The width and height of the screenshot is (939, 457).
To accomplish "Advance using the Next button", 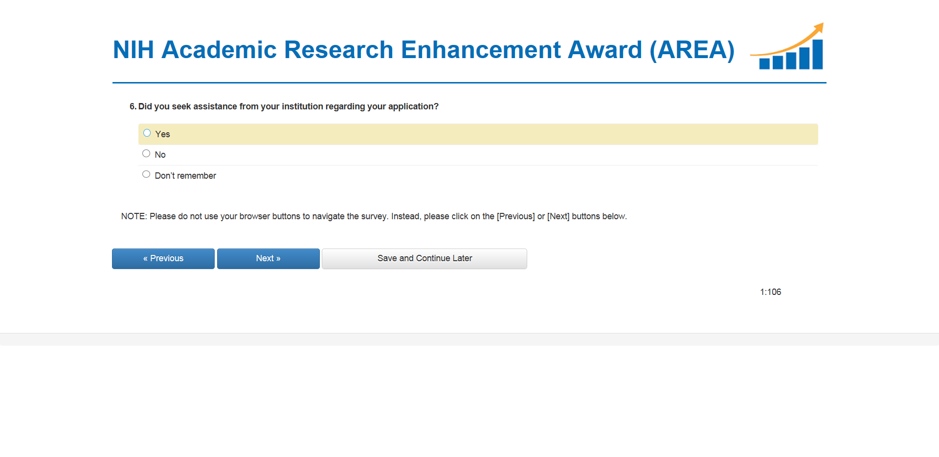I will coord(268,259).
